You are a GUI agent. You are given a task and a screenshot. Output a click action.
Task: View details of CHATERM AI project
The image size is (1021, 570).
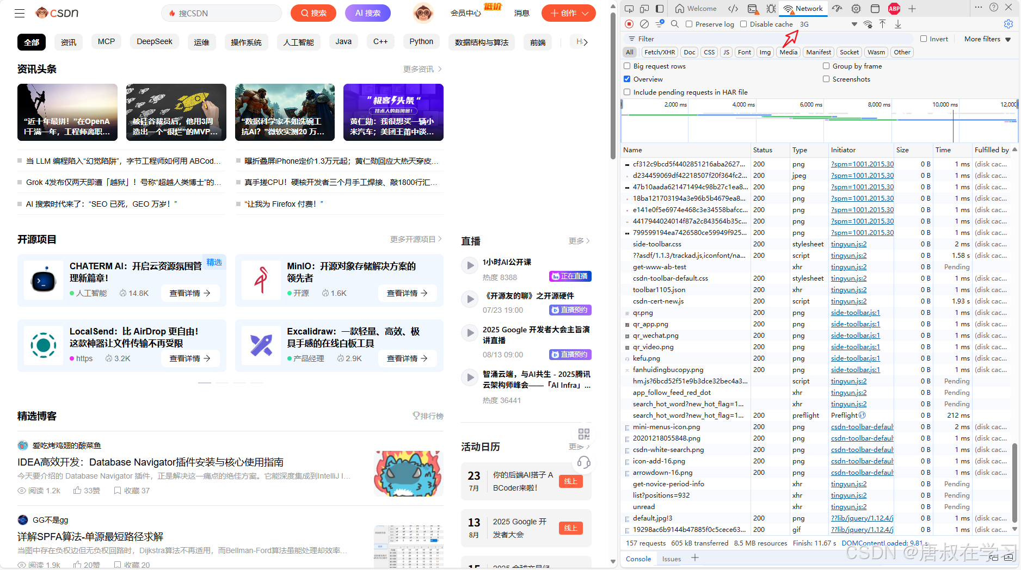(x=190, y=293)
